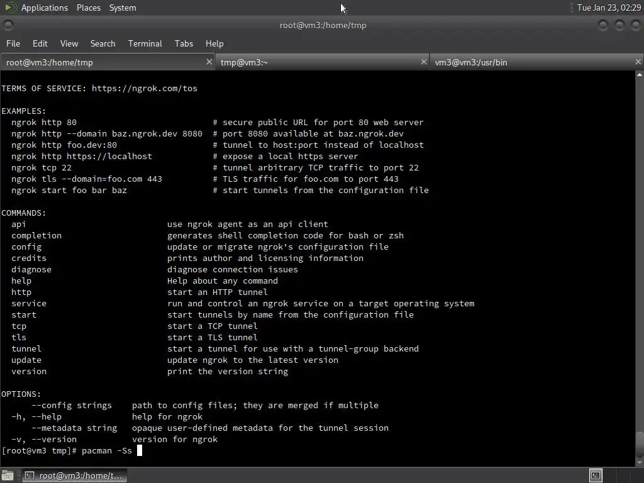Viewport: 644px width, 483px height.
Task: Click the window menu button on title bar left
Action: [8, 25]
